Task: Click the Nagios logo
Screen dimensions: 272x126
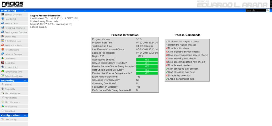Action: click(x=12, y=4)
